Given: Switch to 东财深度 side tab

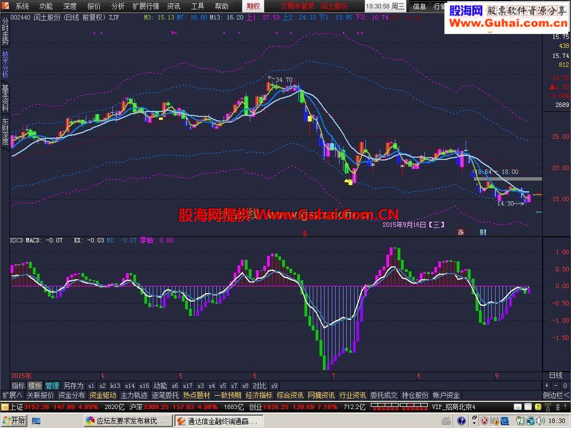Looking at the screenshot, I should 5,131.
